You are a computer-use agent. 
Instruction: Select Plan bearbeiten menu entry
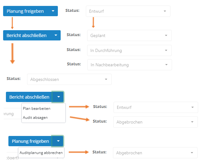[x=37, y=109]
